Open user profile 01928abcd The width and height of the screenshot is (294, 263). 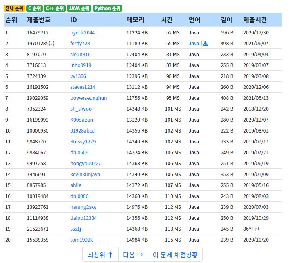[x=83, y=131]
